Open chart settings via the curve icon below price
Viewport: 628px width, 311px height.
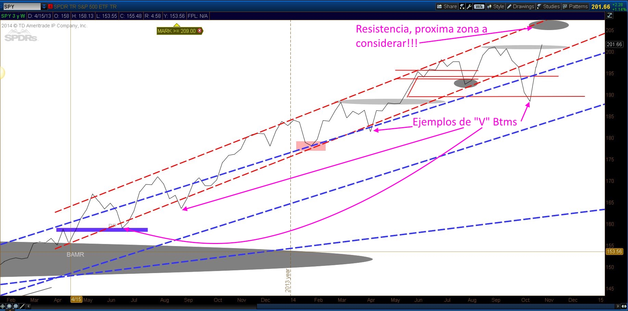click(609, 15)
